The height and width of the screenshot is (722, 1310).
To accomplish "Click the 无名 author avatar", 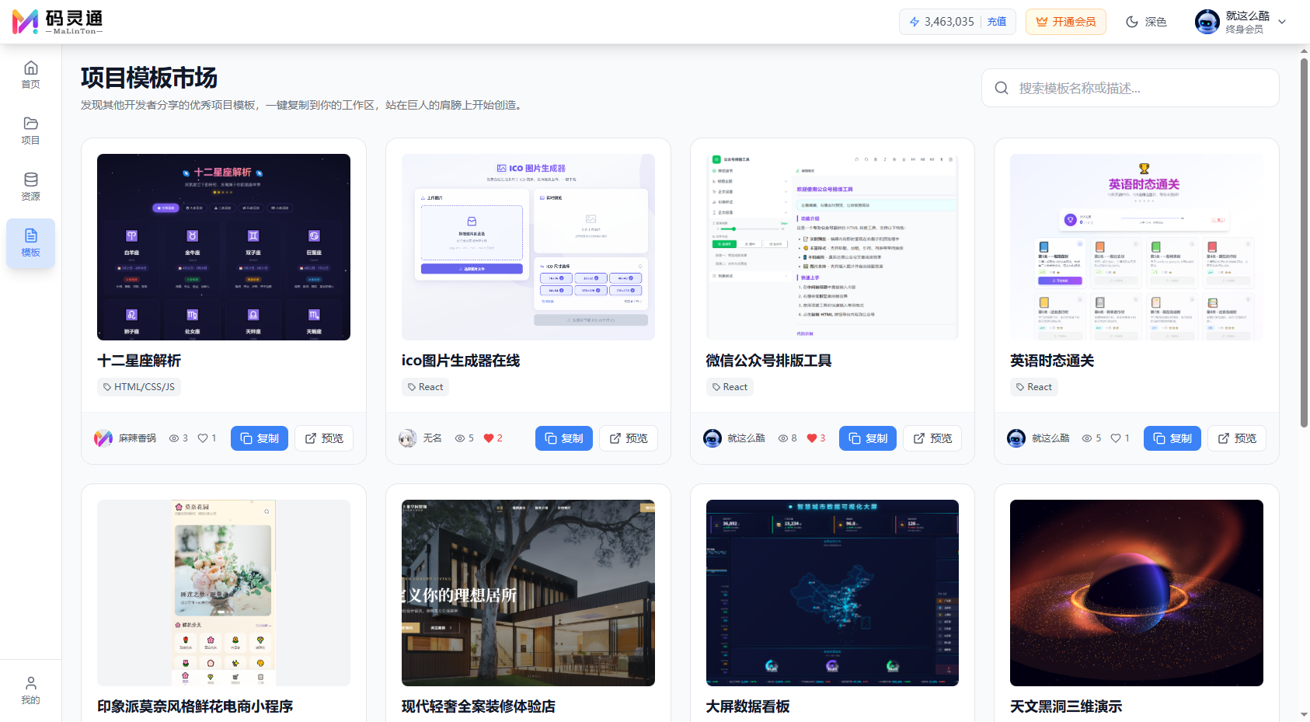I will (x=408, y=438).
